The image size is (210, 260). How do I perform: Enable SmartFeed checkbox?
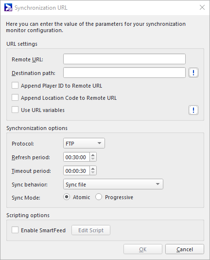click(x=15, y=230)
